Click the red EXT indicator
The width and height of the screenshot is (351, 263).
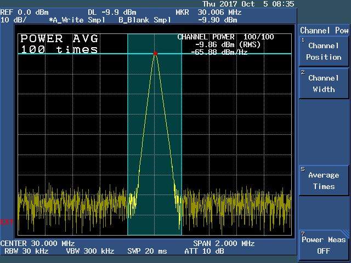(7, 222)
